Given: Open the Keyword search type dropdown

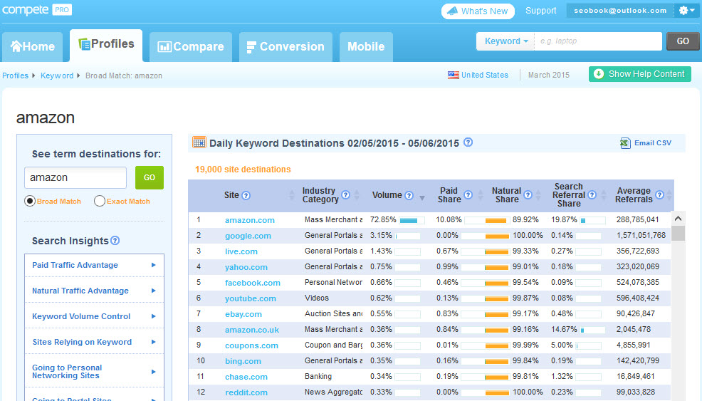Looking at the screenshot, I should (x=506, y=41).
